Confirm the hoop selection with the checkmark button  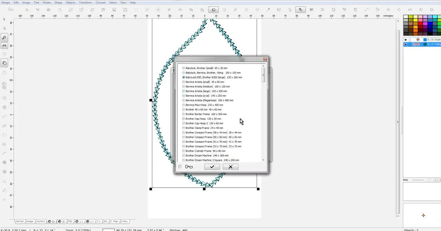pos(212,167)
